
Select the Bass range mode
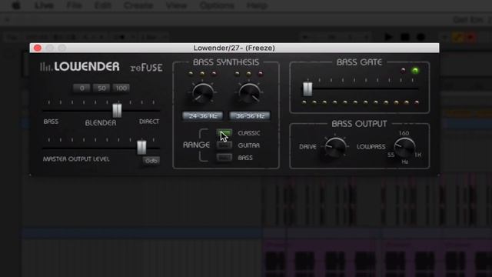[224, 157]
